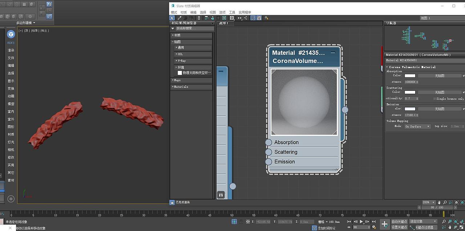The image size is (465, 231).
Task: Click go to end playback button
Action: [374, 222]
